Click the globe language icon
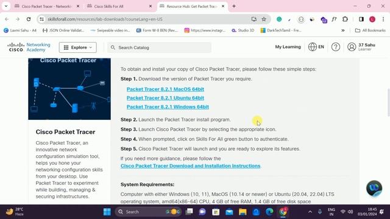The image size is (390, 219). (x=312, y=47)
